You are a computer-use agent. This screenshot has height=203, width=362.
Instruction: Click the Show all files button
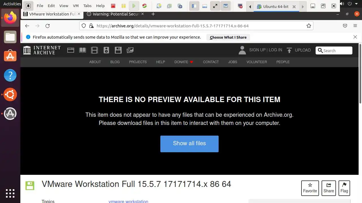[x=189, y=144]
